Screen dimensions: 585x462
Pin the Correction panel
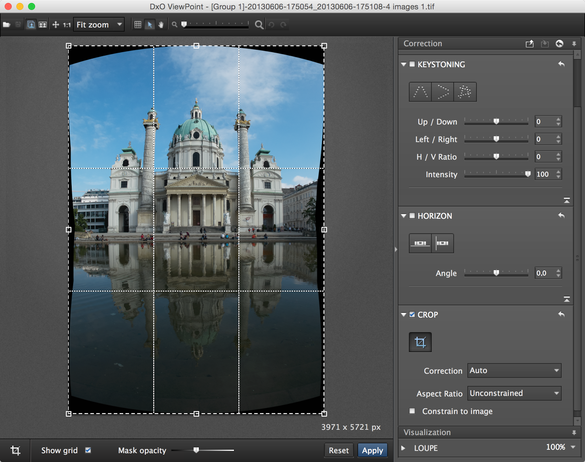coord(574,44)
